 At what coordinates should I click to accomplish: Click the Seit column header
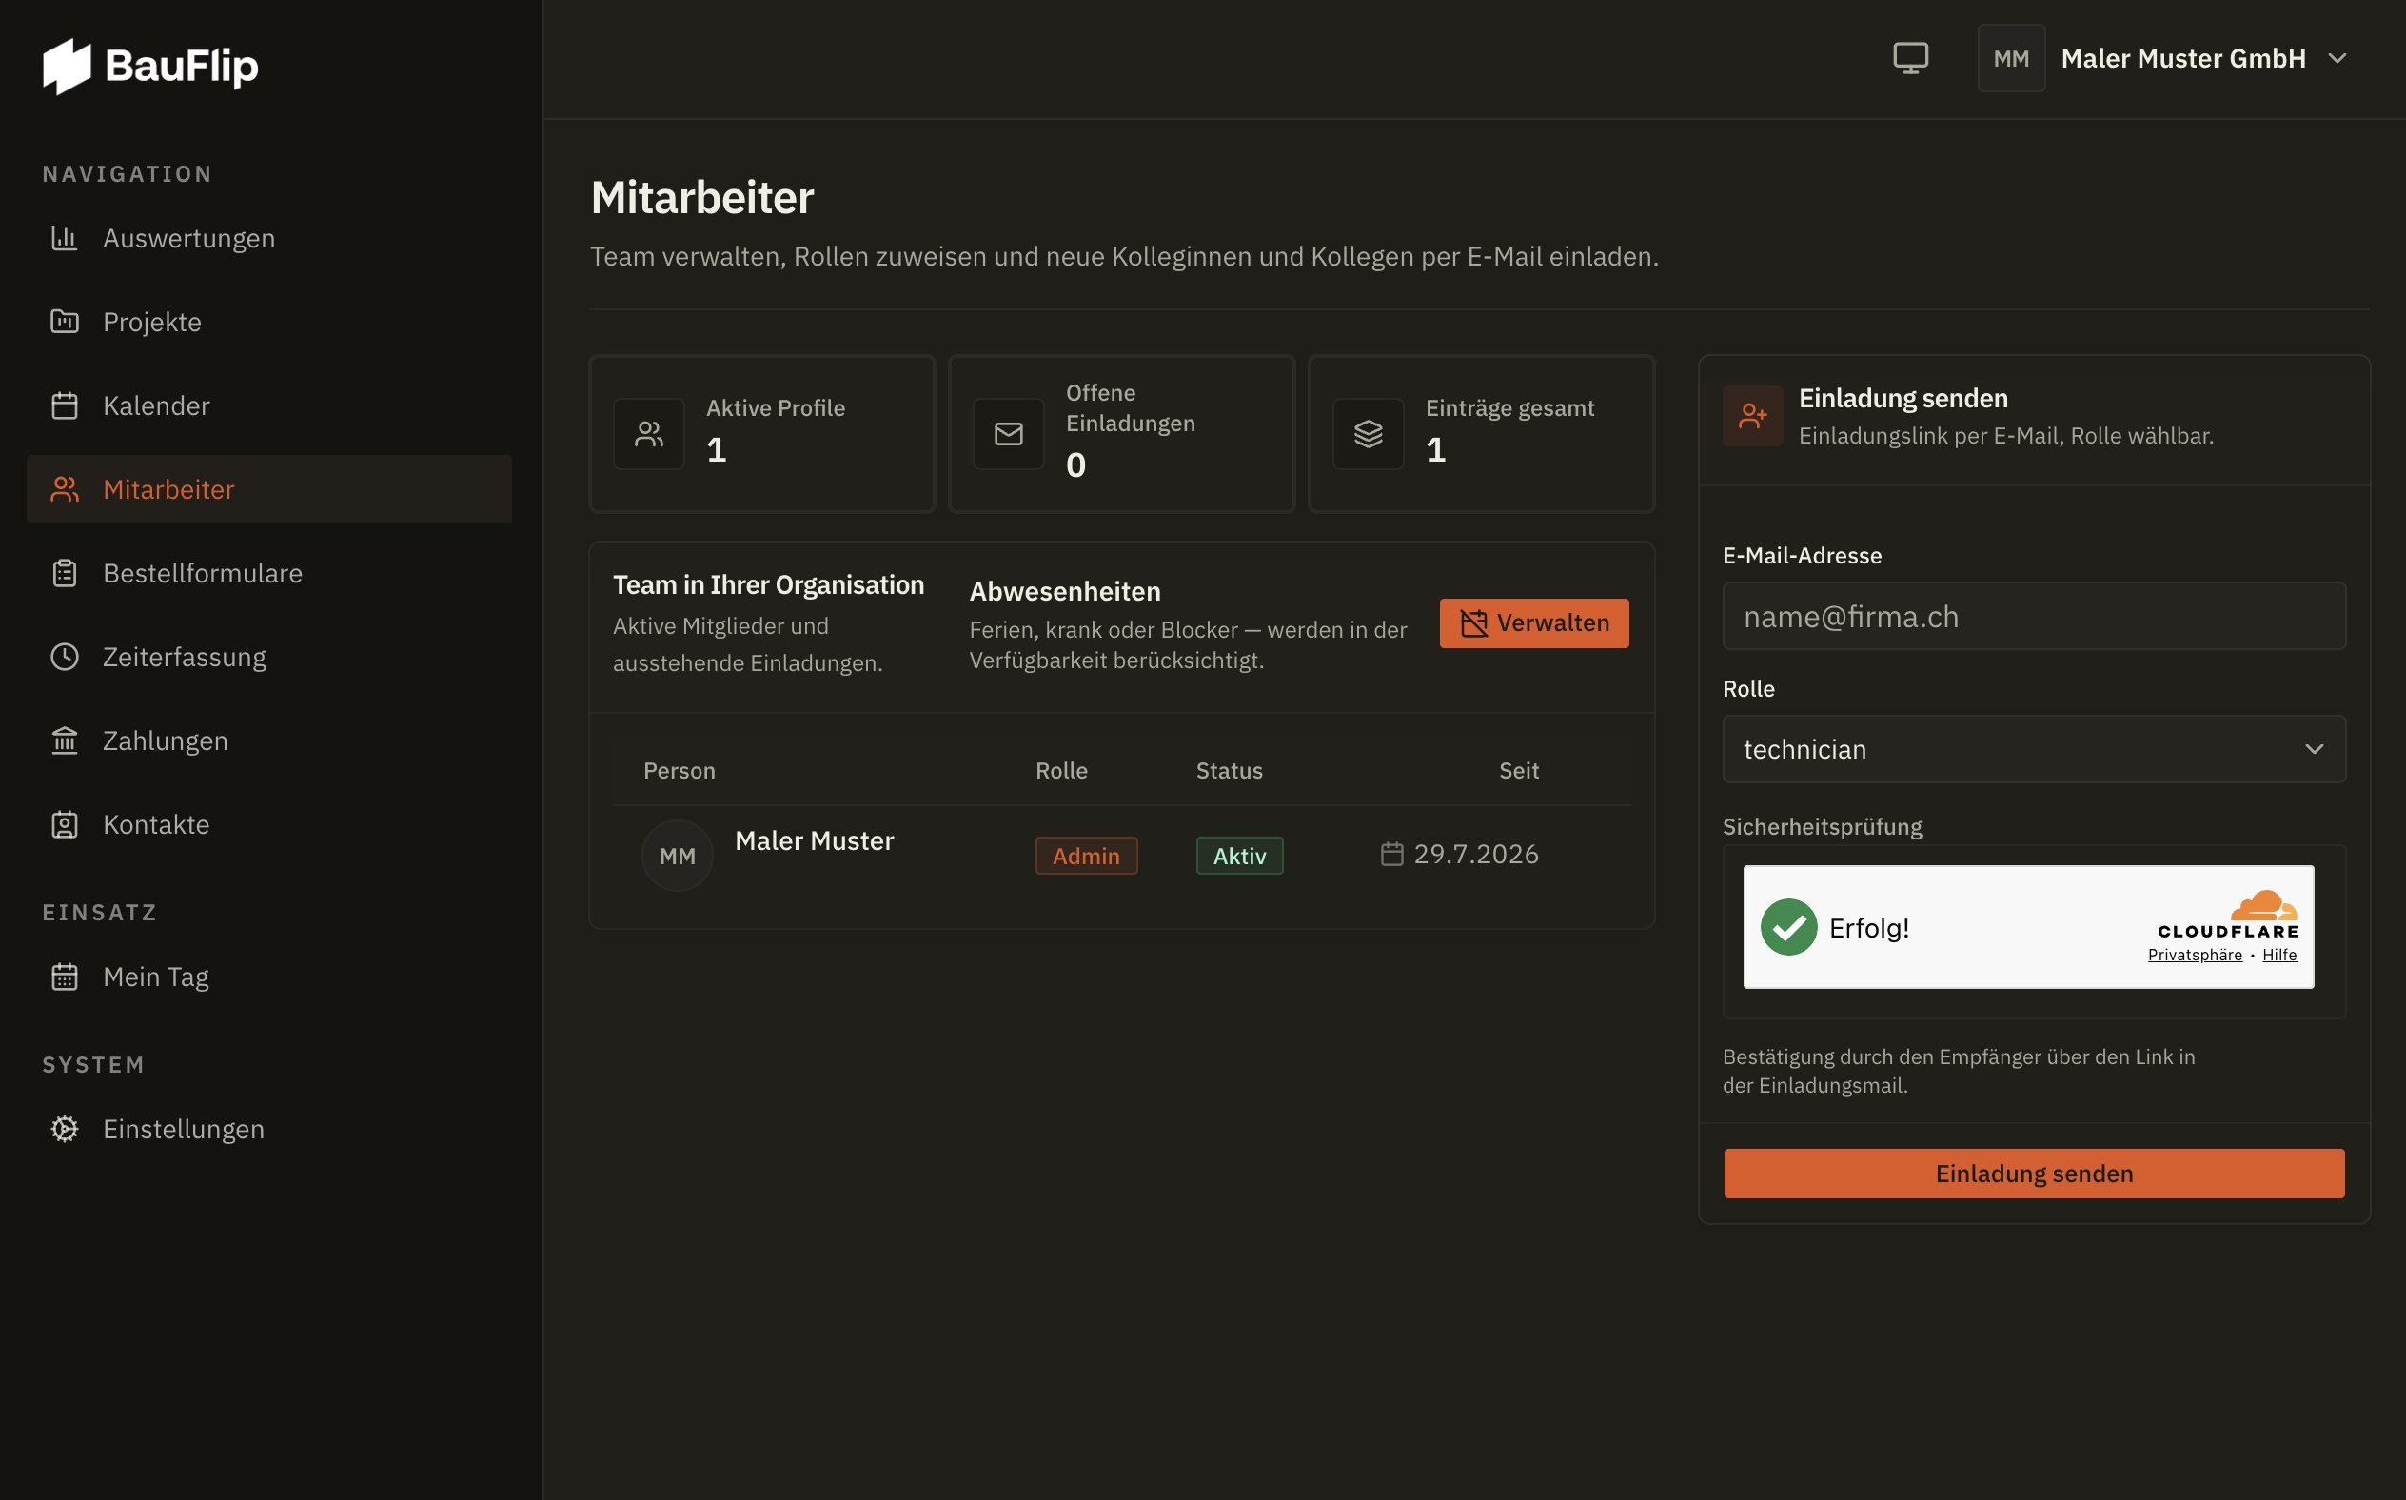click(x=1518, y=771)
